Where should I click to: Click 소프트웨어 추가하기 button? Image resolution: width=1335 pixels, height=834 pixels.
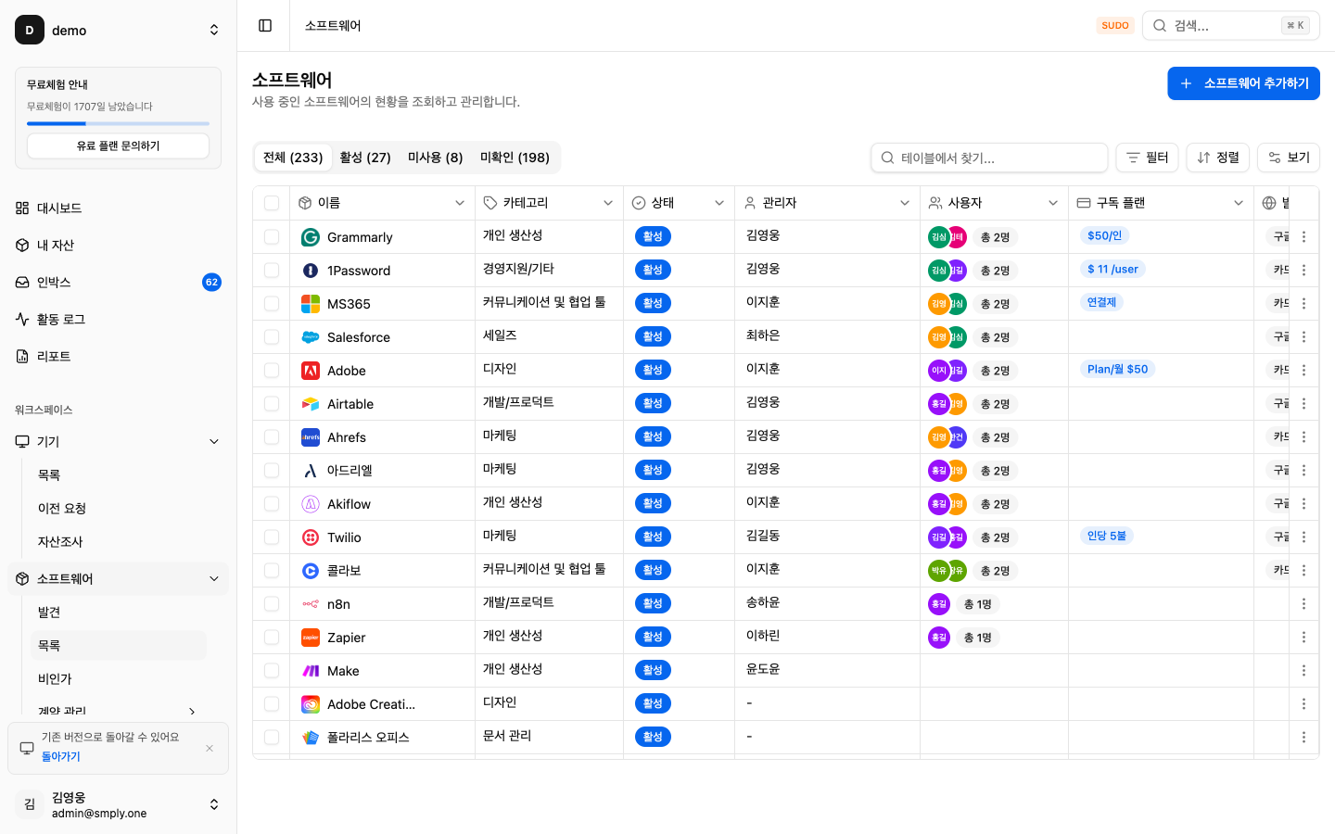[x=1243, y=83]
